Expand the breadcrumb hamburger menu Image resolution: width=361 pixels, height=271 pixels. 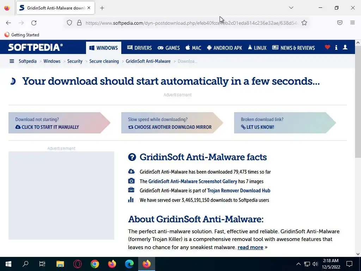(12, 61)
